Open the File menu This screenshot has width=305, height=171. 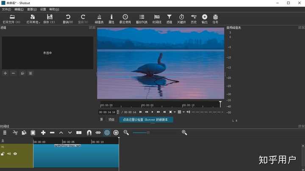point(6,9)
